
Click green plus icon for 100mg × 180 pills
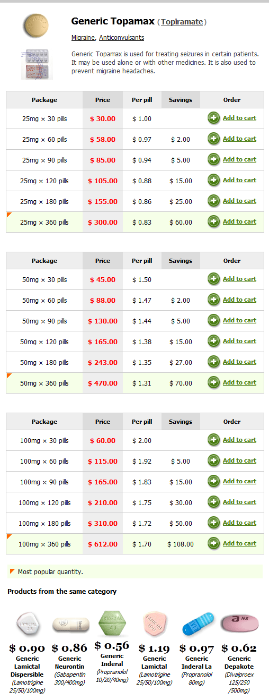tap(214, 523)
